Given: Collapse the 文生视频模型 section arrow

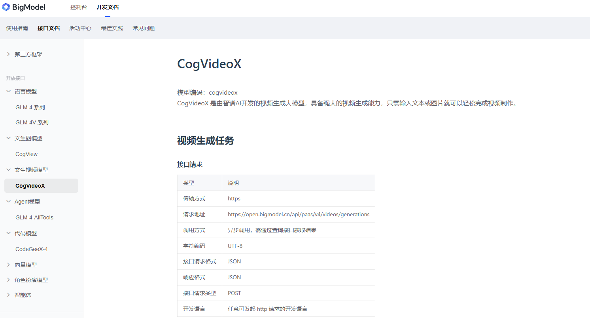Looking at the screenshot, I should pos(9,170).
